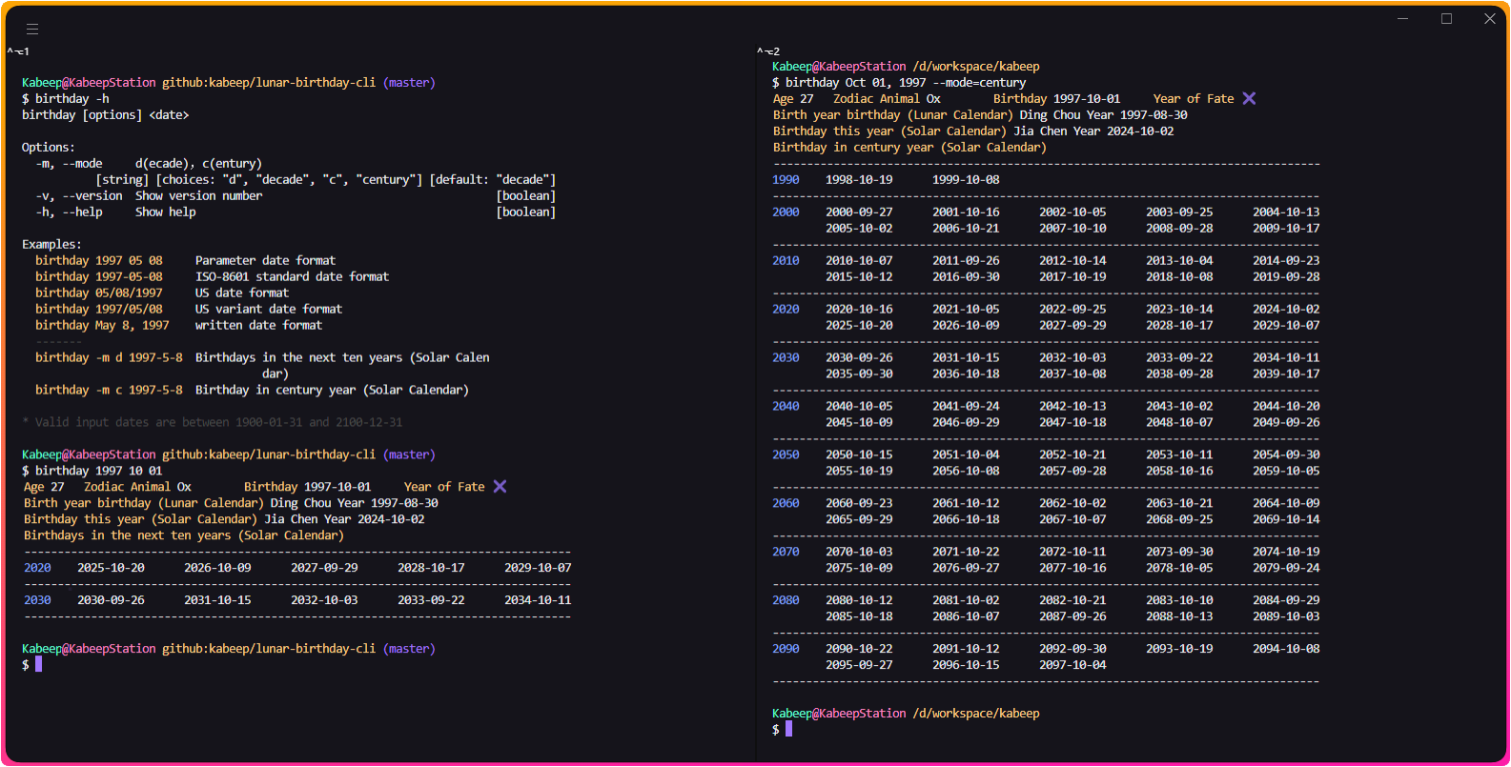This screenshot has height=767, width=1511.
Task: Click example 'birthday 05/08/1997'
Action: click(x=99, y=293)
